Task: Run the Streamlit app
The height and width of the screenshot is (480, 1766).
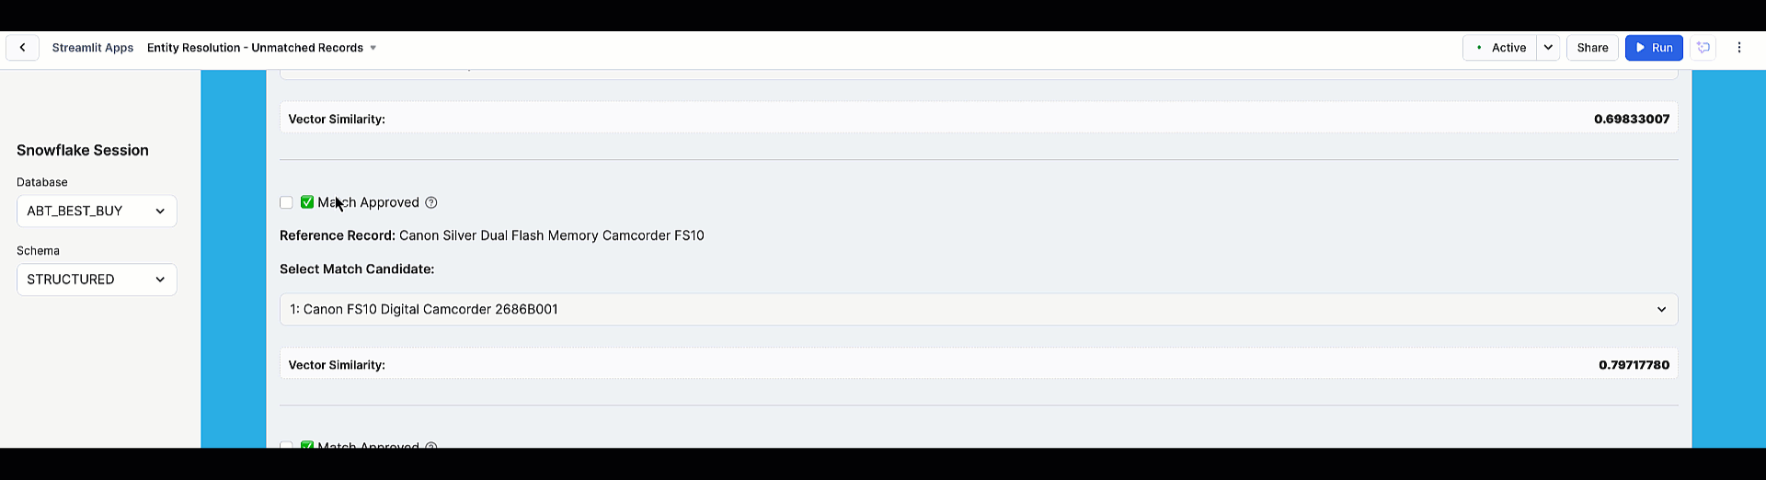Action: click(1654, 48)
